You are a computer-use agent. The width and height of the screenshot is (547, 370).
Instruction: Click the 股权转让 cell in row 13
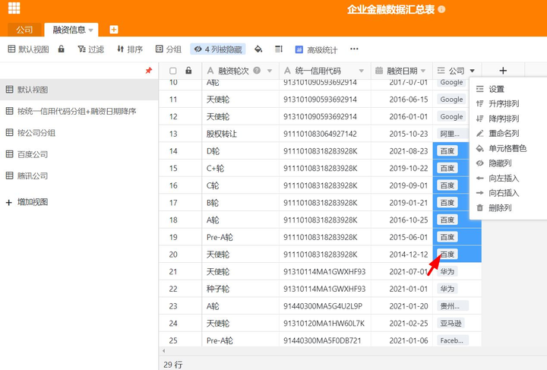[240, 134]
